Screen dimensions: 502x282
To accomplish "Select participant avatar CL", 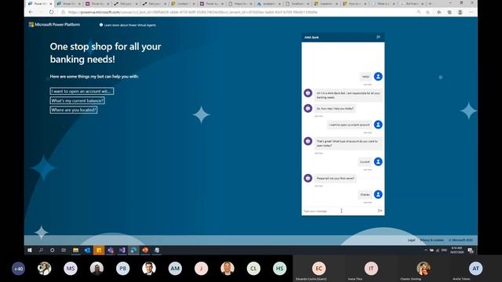I will click(253, 269).
